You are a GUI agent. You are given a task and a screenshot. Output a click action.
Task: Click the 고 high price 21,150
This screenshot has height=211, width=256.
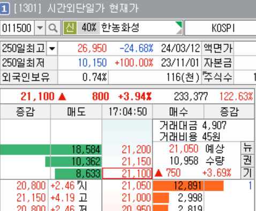point(31,198)
